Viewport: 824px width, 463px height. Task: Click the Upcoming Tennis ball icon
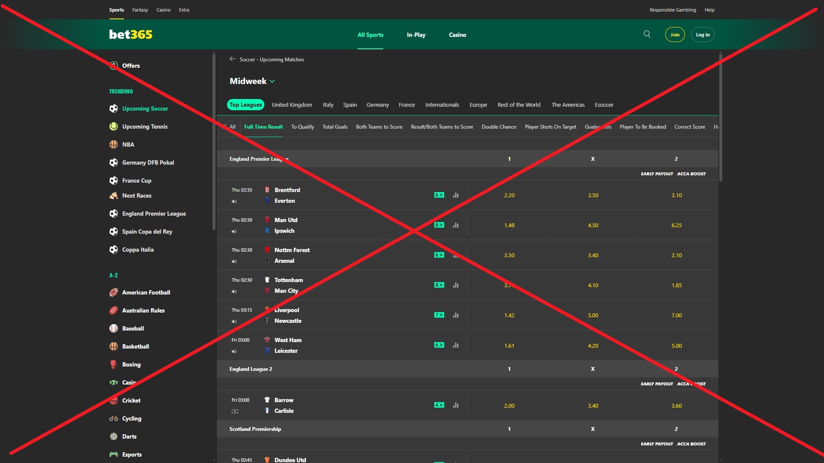114,126
